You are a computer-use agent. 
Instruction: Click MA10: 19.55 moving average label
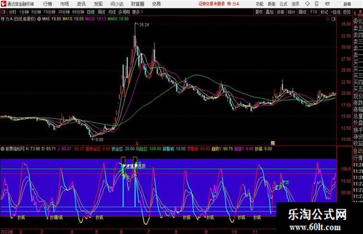[x=73, y=19]
